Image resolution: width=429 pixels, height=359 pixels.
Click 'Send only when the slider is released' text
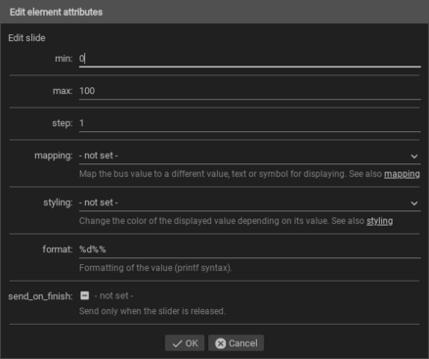pos(152,311)
